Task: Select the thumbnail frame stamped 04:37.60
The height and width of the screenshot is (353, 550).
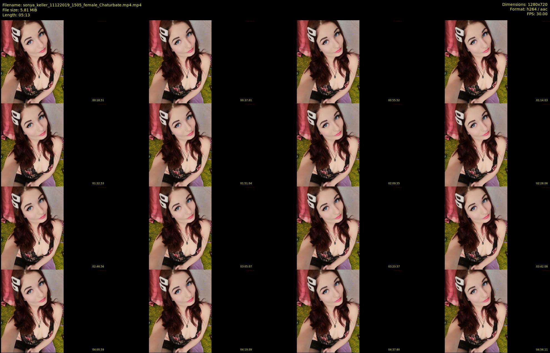Action: tap(328, 311)
